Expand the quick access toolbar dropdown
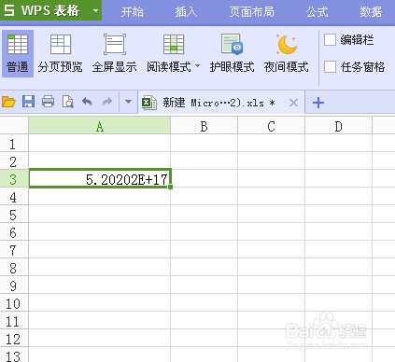The height and width of the screenshot is (362, 395). [x=128, y=102]
